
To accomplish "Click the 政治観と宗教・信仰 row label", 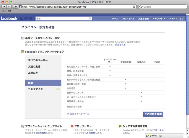I will click(76, 84).
